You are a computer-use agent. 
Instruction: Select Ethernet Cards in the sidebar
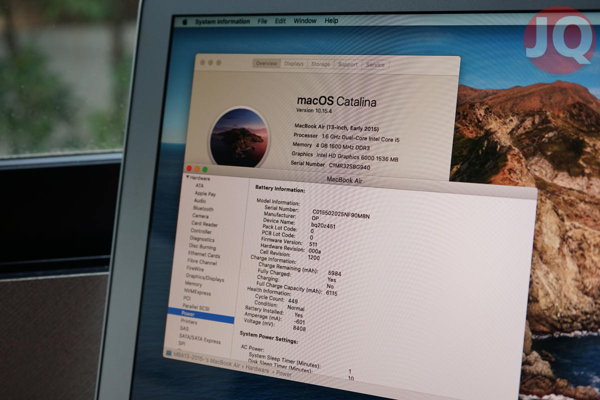click(x=204, y=254)
